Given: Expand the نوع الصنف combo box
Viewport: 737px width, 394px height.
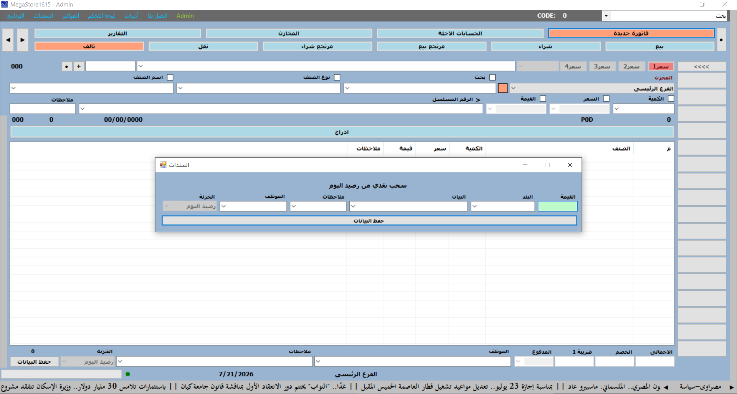Looking at the screenshot, I should coord(180,88).
